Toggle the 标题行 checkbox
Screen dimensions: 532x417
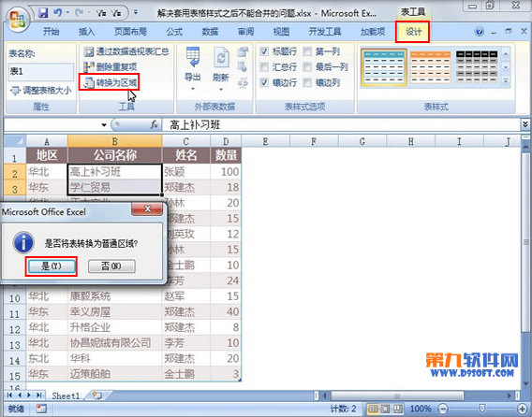pyautogui.click(x=264, y=51)
